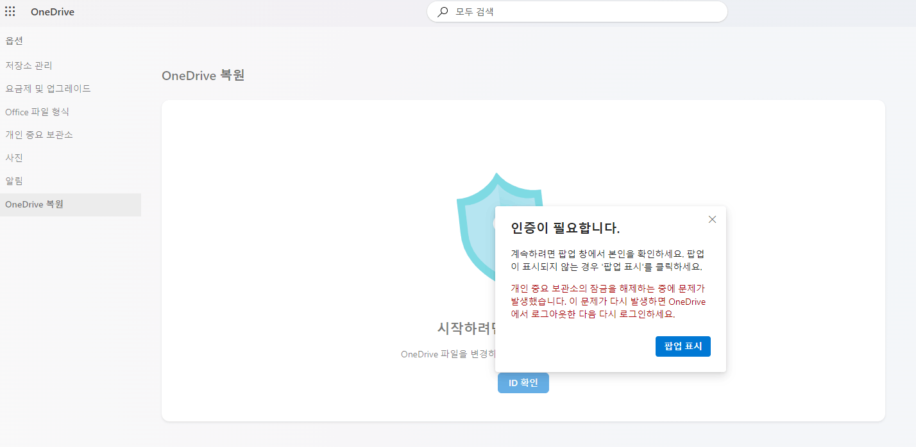Close the authentication dialog with X
The height and width of the screenshot is (447, 916).
click(x=712, y=219)
